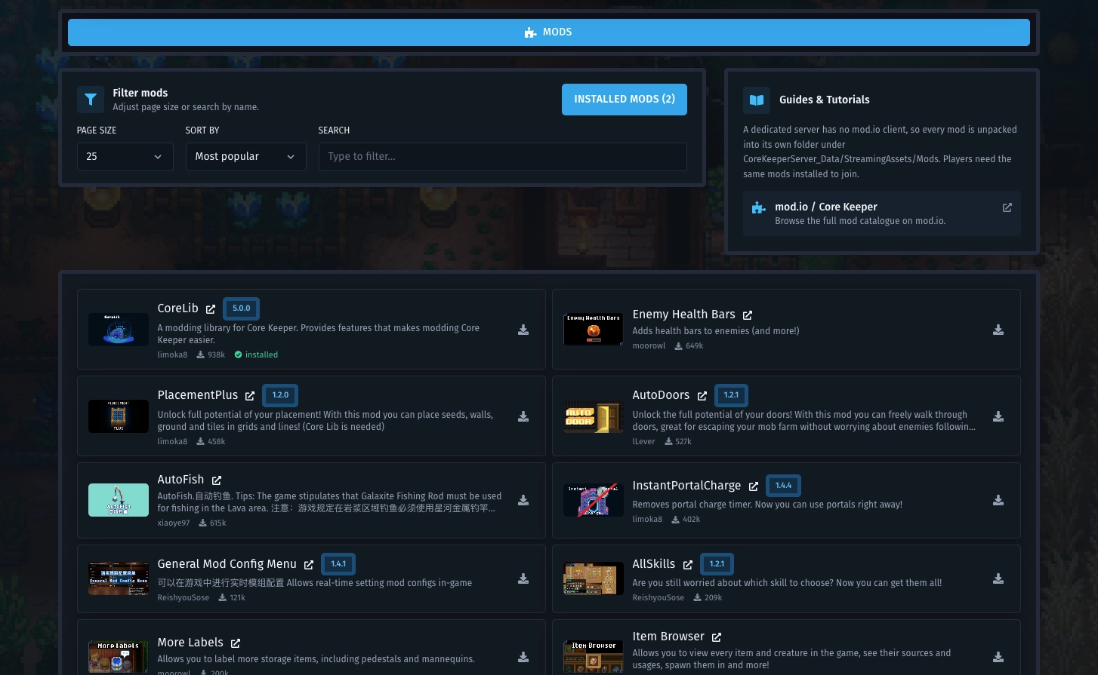
Task: Focus the search filter text field
Action: tap(503, 157)
